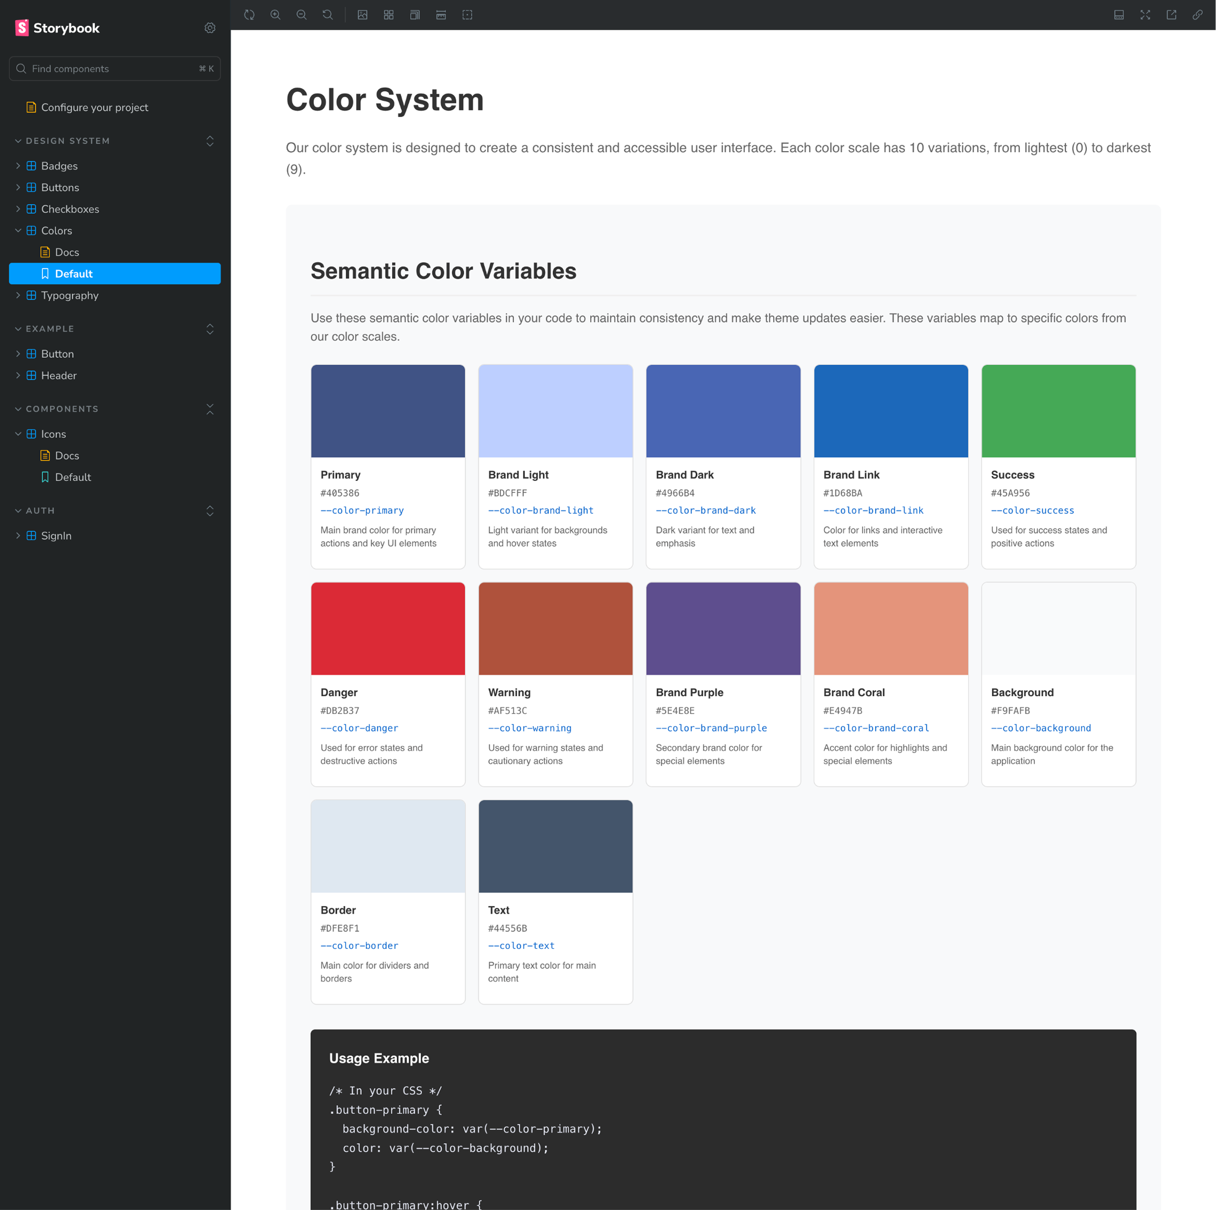Click the Brand Purple swatch
The height and width of the screenshot is (1210, 1216).
tap(723, 629)
